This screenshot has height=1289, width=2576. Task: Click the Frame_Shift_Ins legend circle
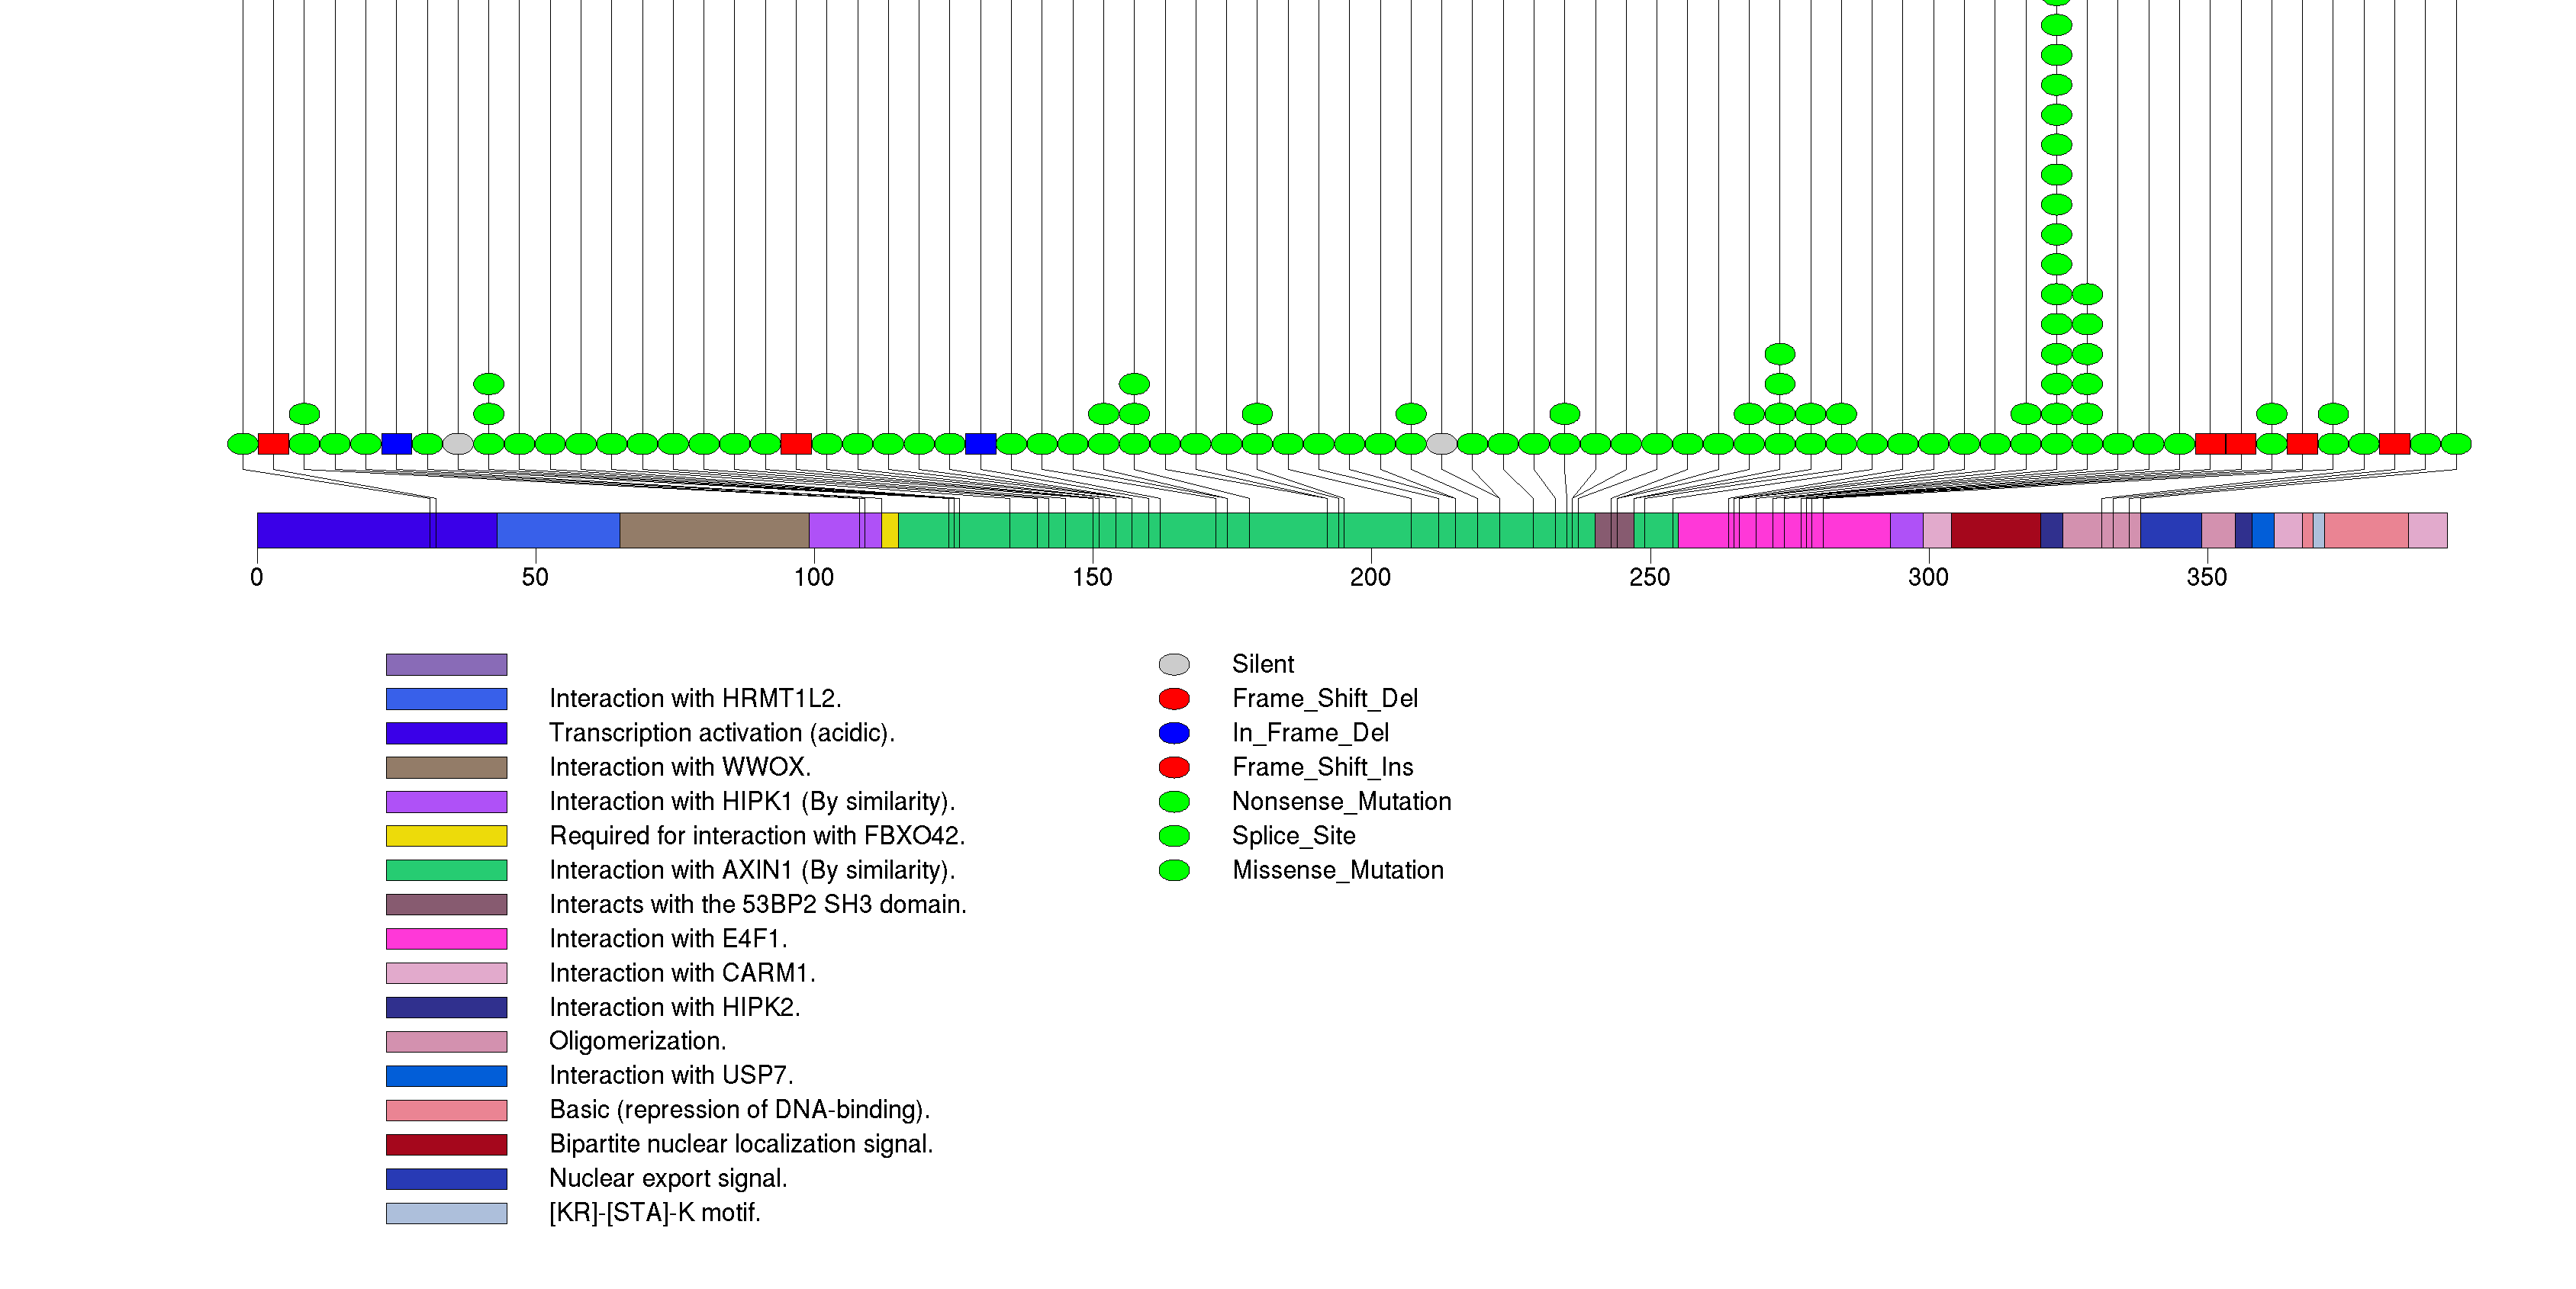1173,767
